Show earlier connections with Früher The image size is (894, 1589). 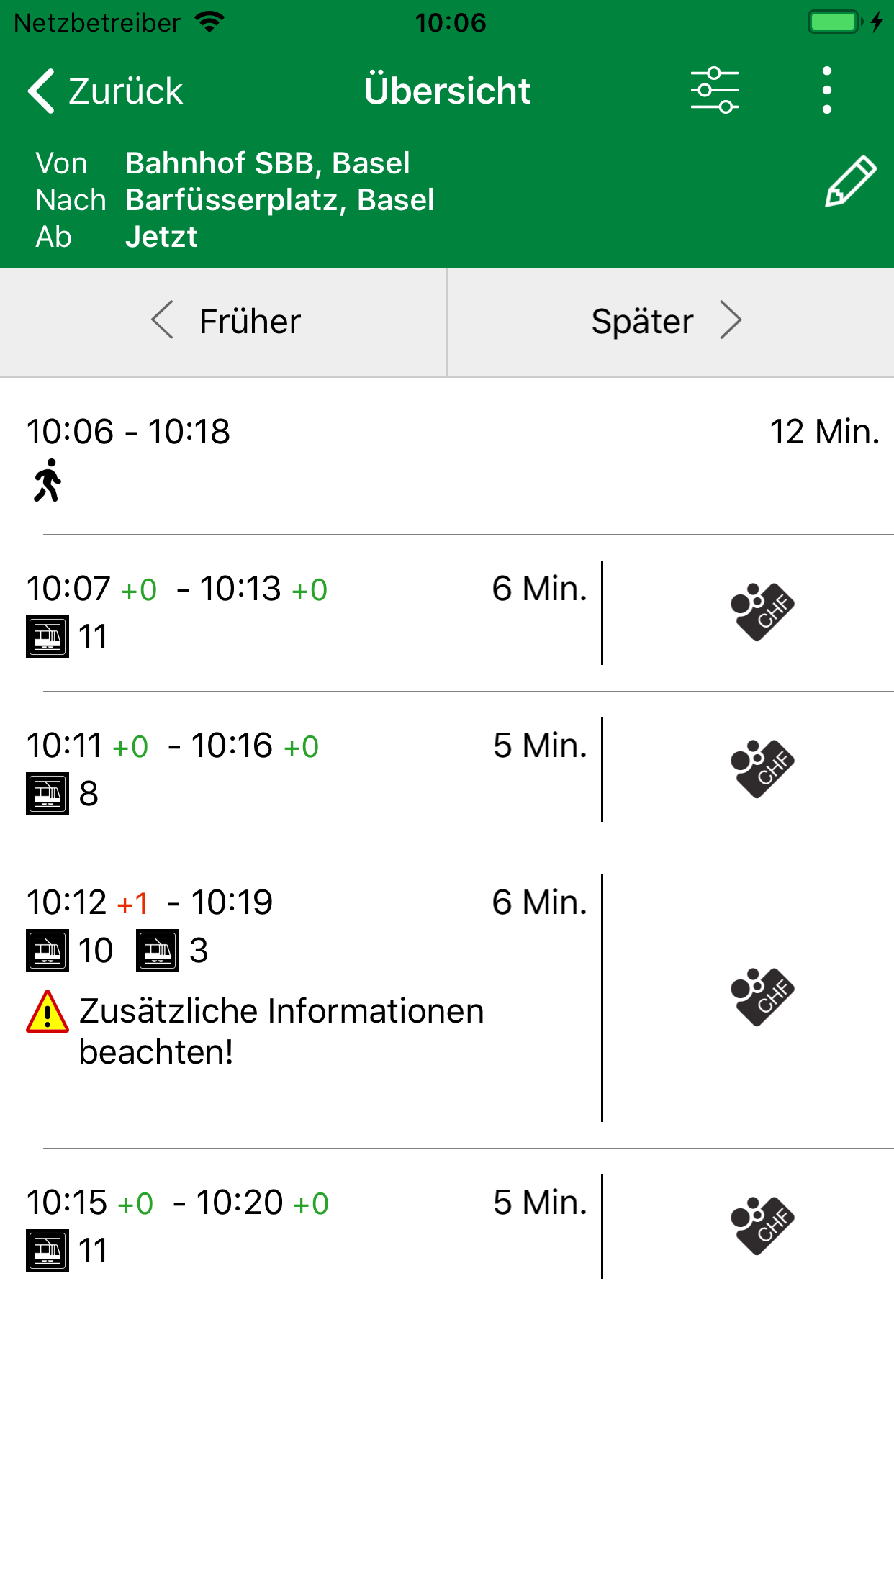coord(225,321)
